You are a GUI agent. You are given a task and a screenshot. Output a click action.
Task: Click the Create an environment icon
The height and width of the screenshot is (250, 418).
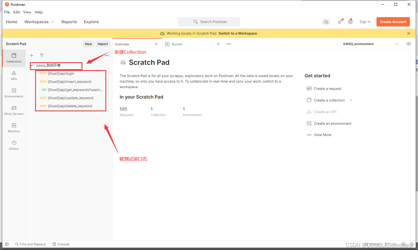(309, 123)
